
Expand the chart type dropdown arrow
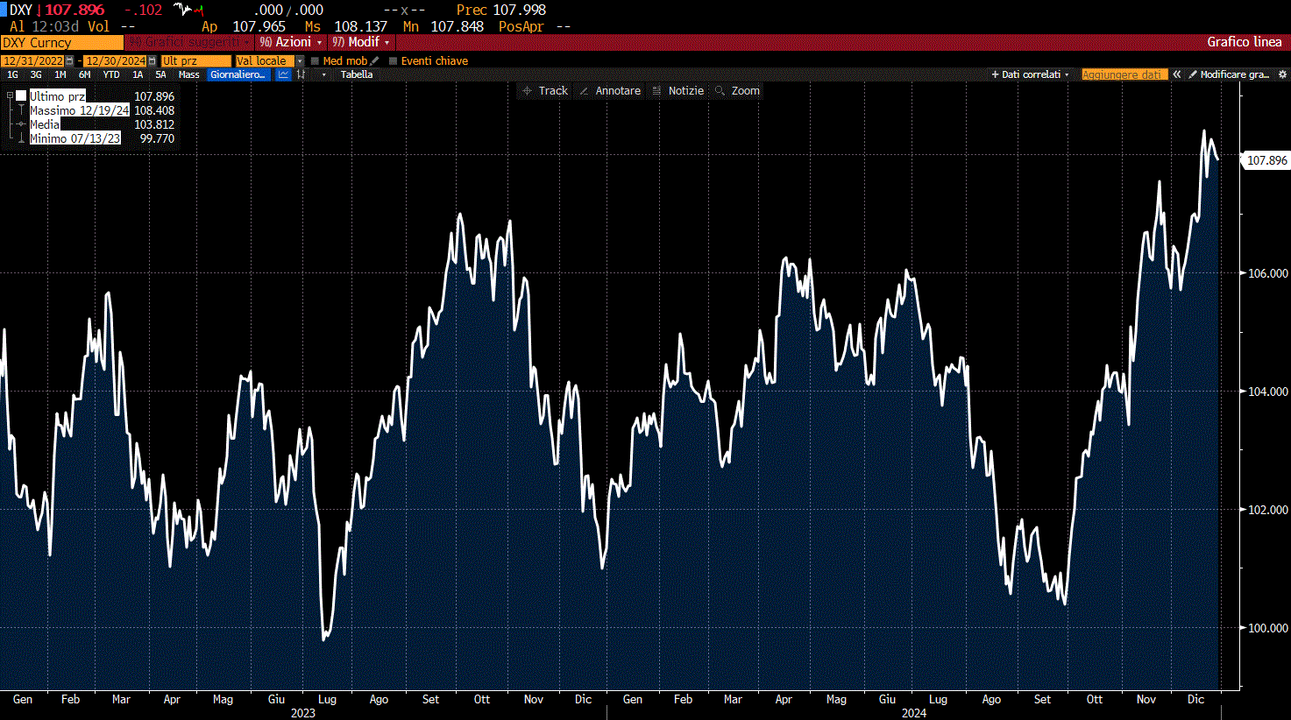[323, 74]
